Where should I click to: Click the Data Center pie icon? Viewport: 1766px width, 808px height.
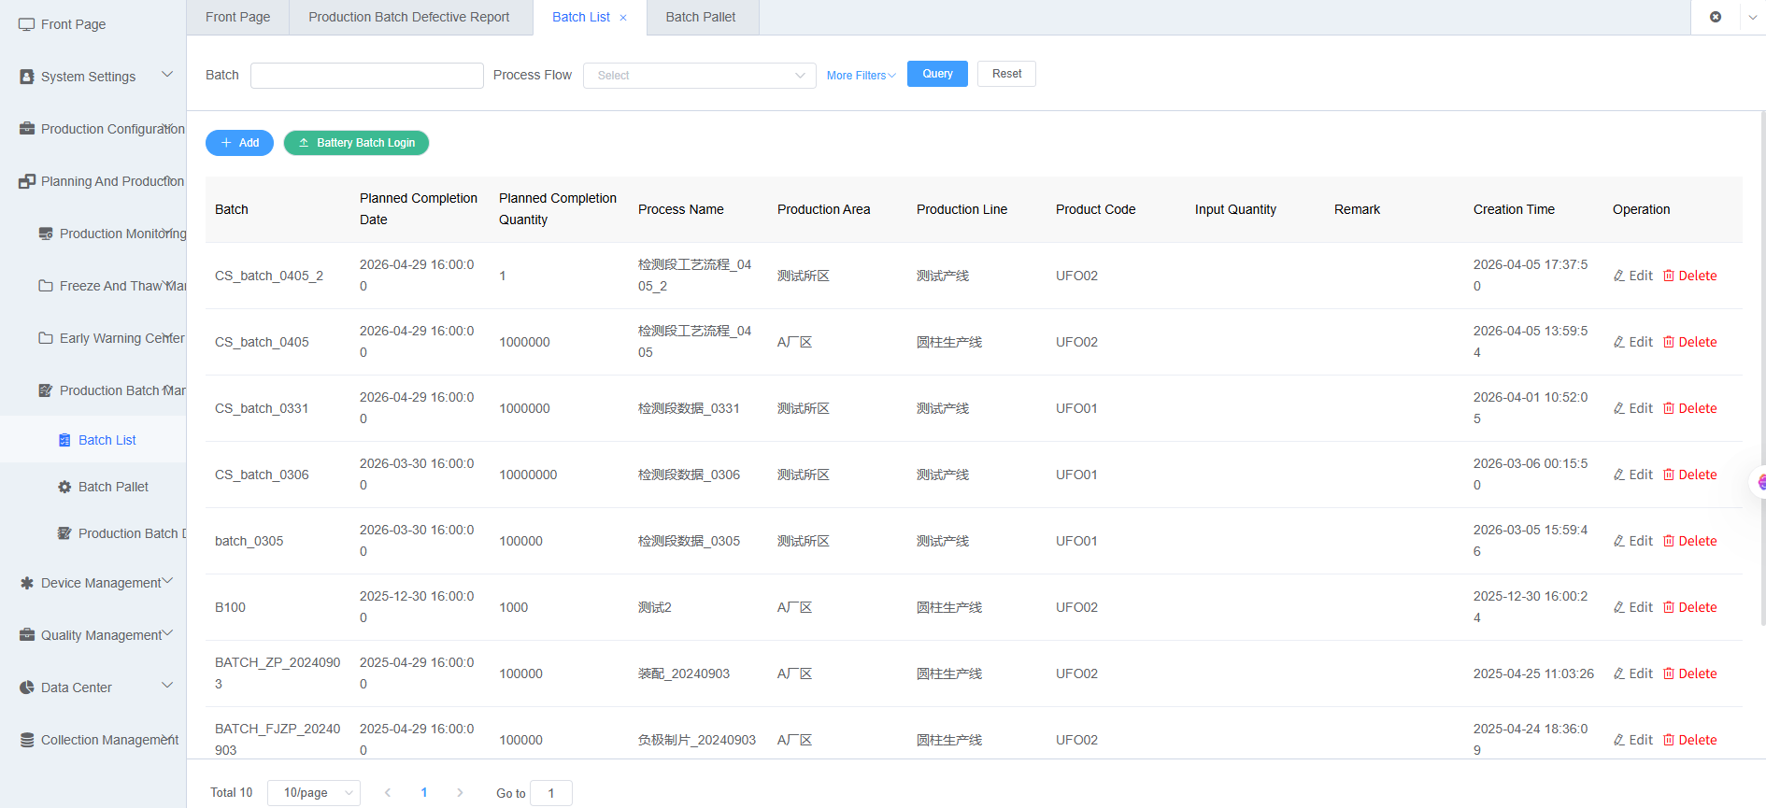coord(26,688)
